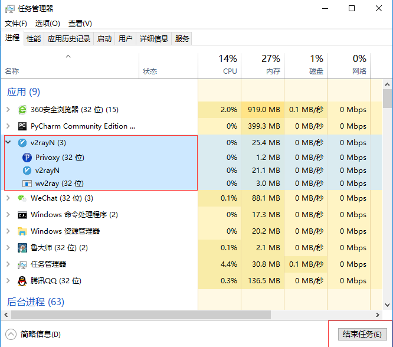Expand the Windows 命令处理程序 group
Viewport: 393px width, 347px height.
pyautogui.click(x=8, y=215)
